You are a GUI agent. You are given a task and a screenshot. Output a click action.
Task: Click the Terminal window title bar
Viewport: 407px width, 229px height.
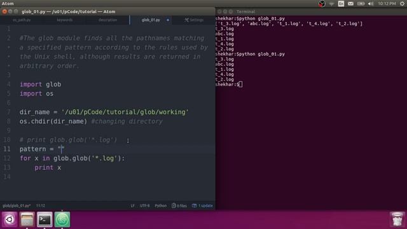point(311,11)
